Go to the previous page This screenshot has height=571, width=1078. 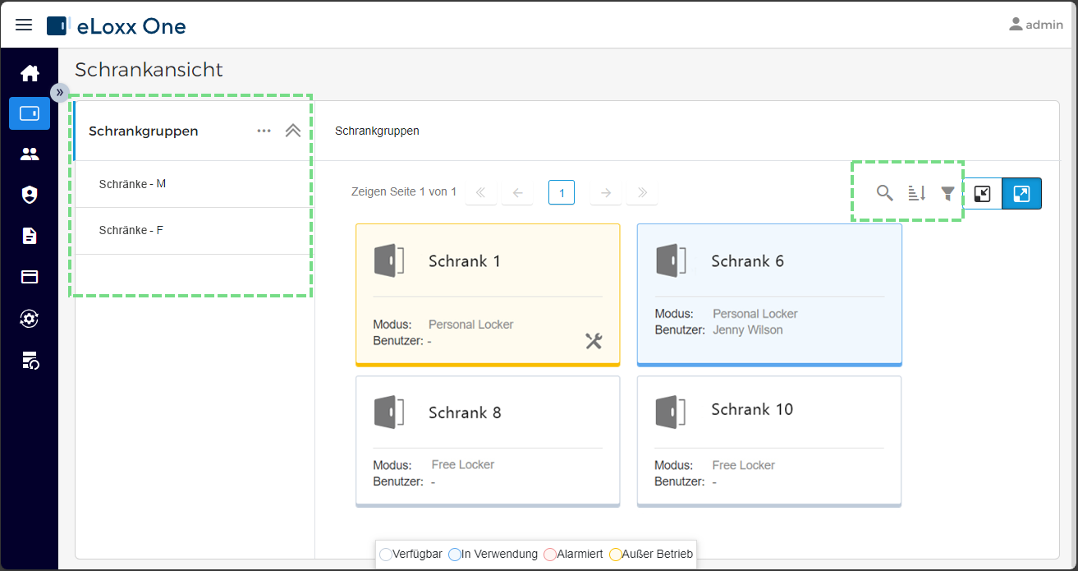tap(517, 193)
